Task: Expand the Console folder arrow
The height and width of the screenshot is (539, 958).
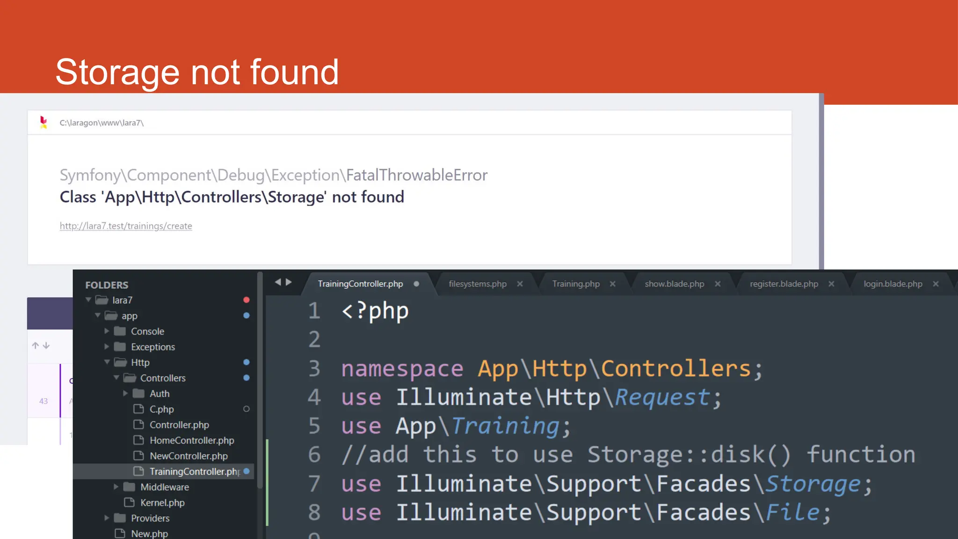Action: coord(107,331)
